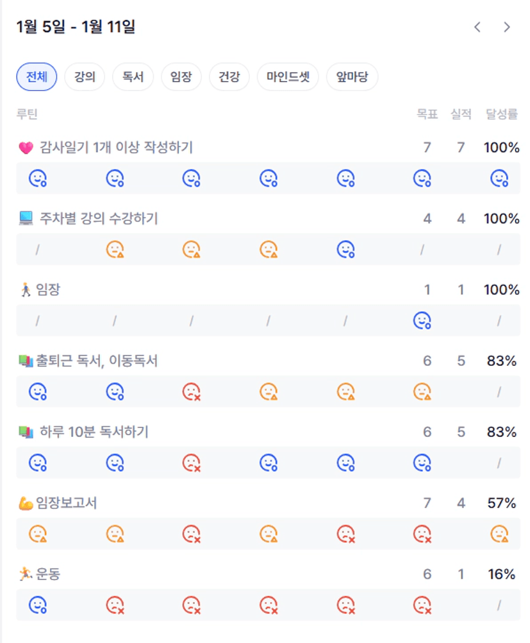Screen dimensions: 530x643
Task: Switch to the 독서 category chip
Action: [133, 78]
